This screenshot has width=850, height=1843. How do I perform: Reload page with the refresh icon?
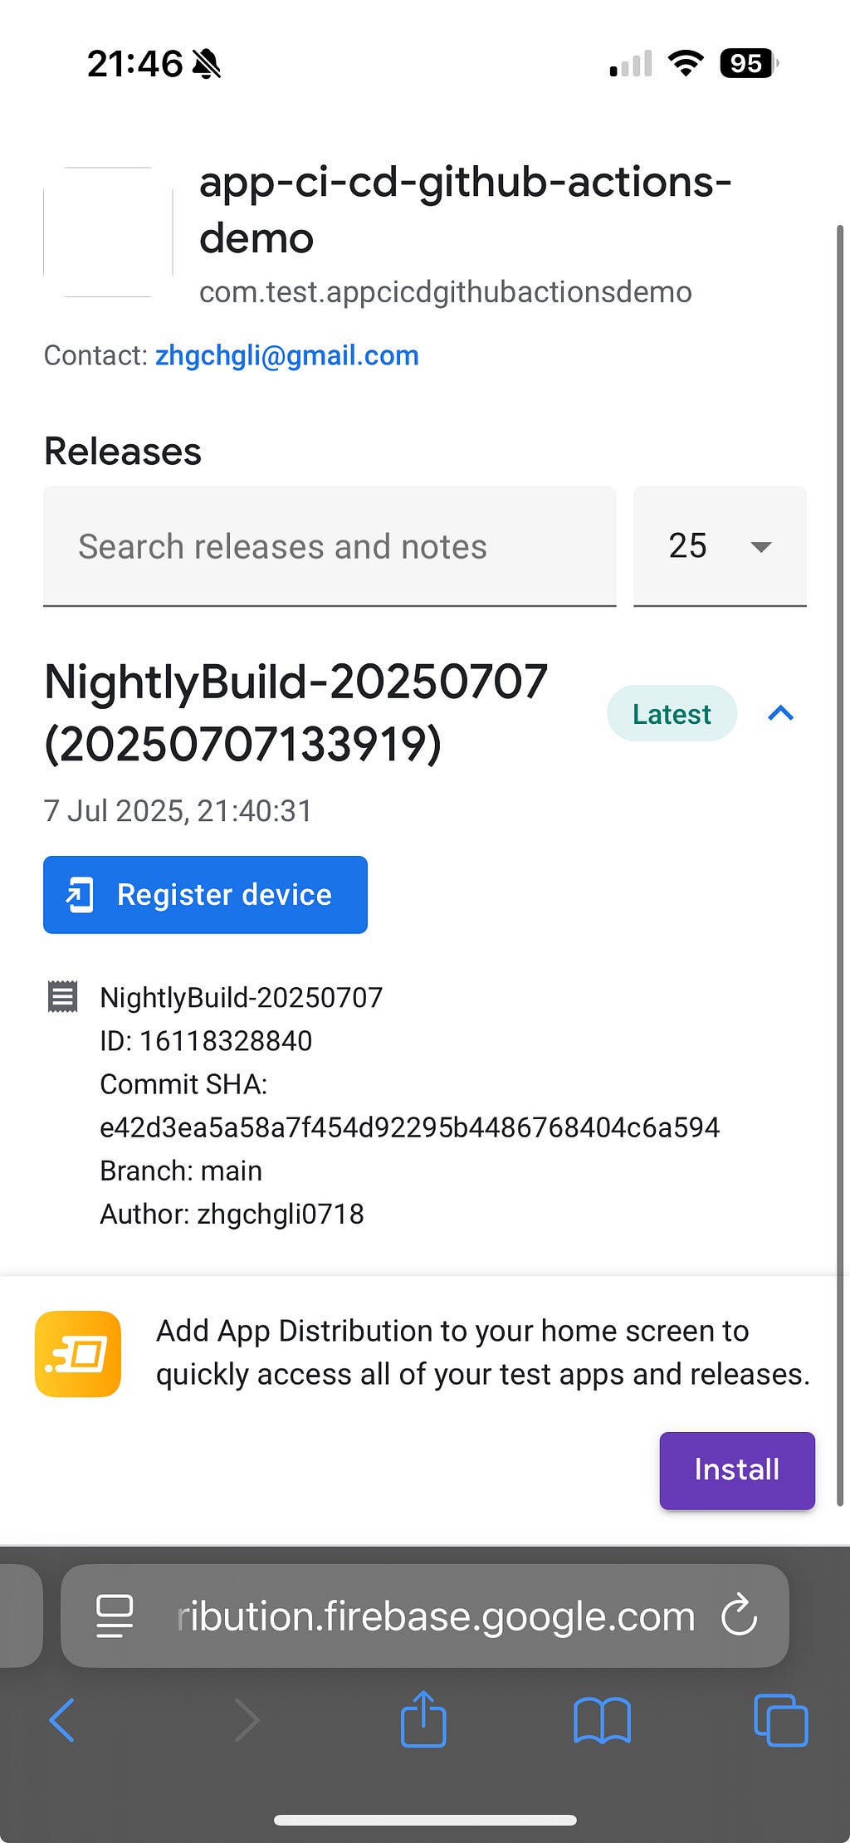point(739,1615)
